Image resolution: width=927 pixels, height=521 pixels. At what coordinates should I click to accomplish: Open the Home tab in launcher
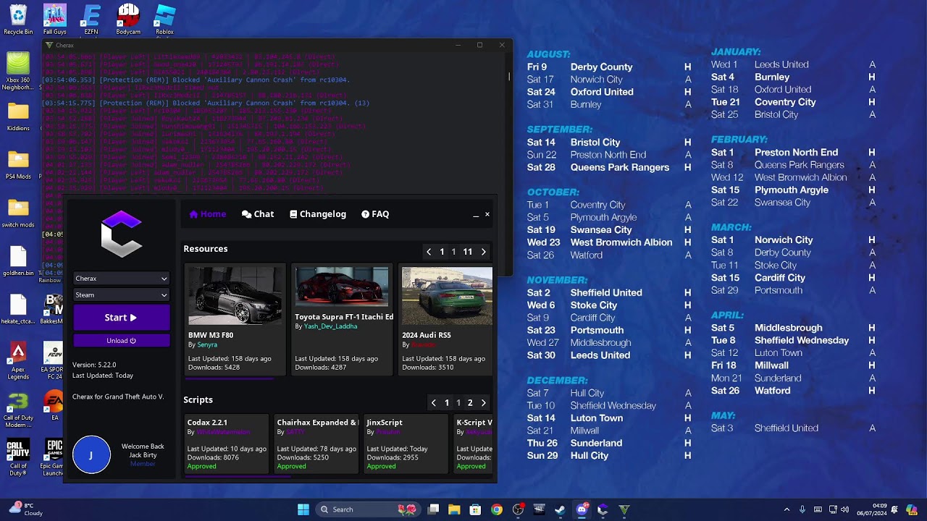click(207, 214)
